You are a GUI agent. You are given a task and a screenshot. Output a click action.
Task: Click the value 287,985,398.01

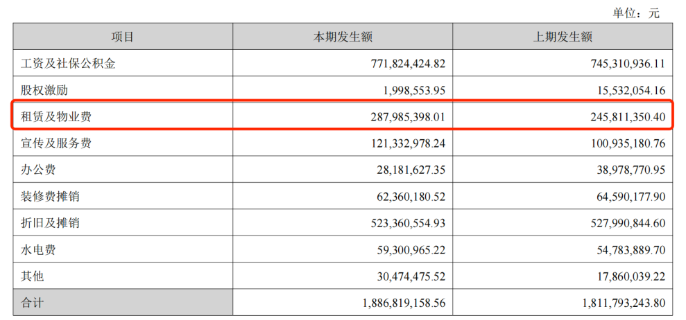[397, 117]
